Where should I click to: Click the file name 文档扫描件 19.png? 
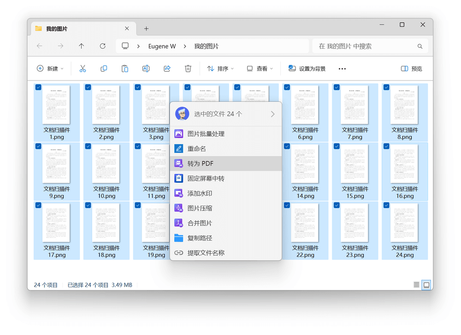(156, 251)
